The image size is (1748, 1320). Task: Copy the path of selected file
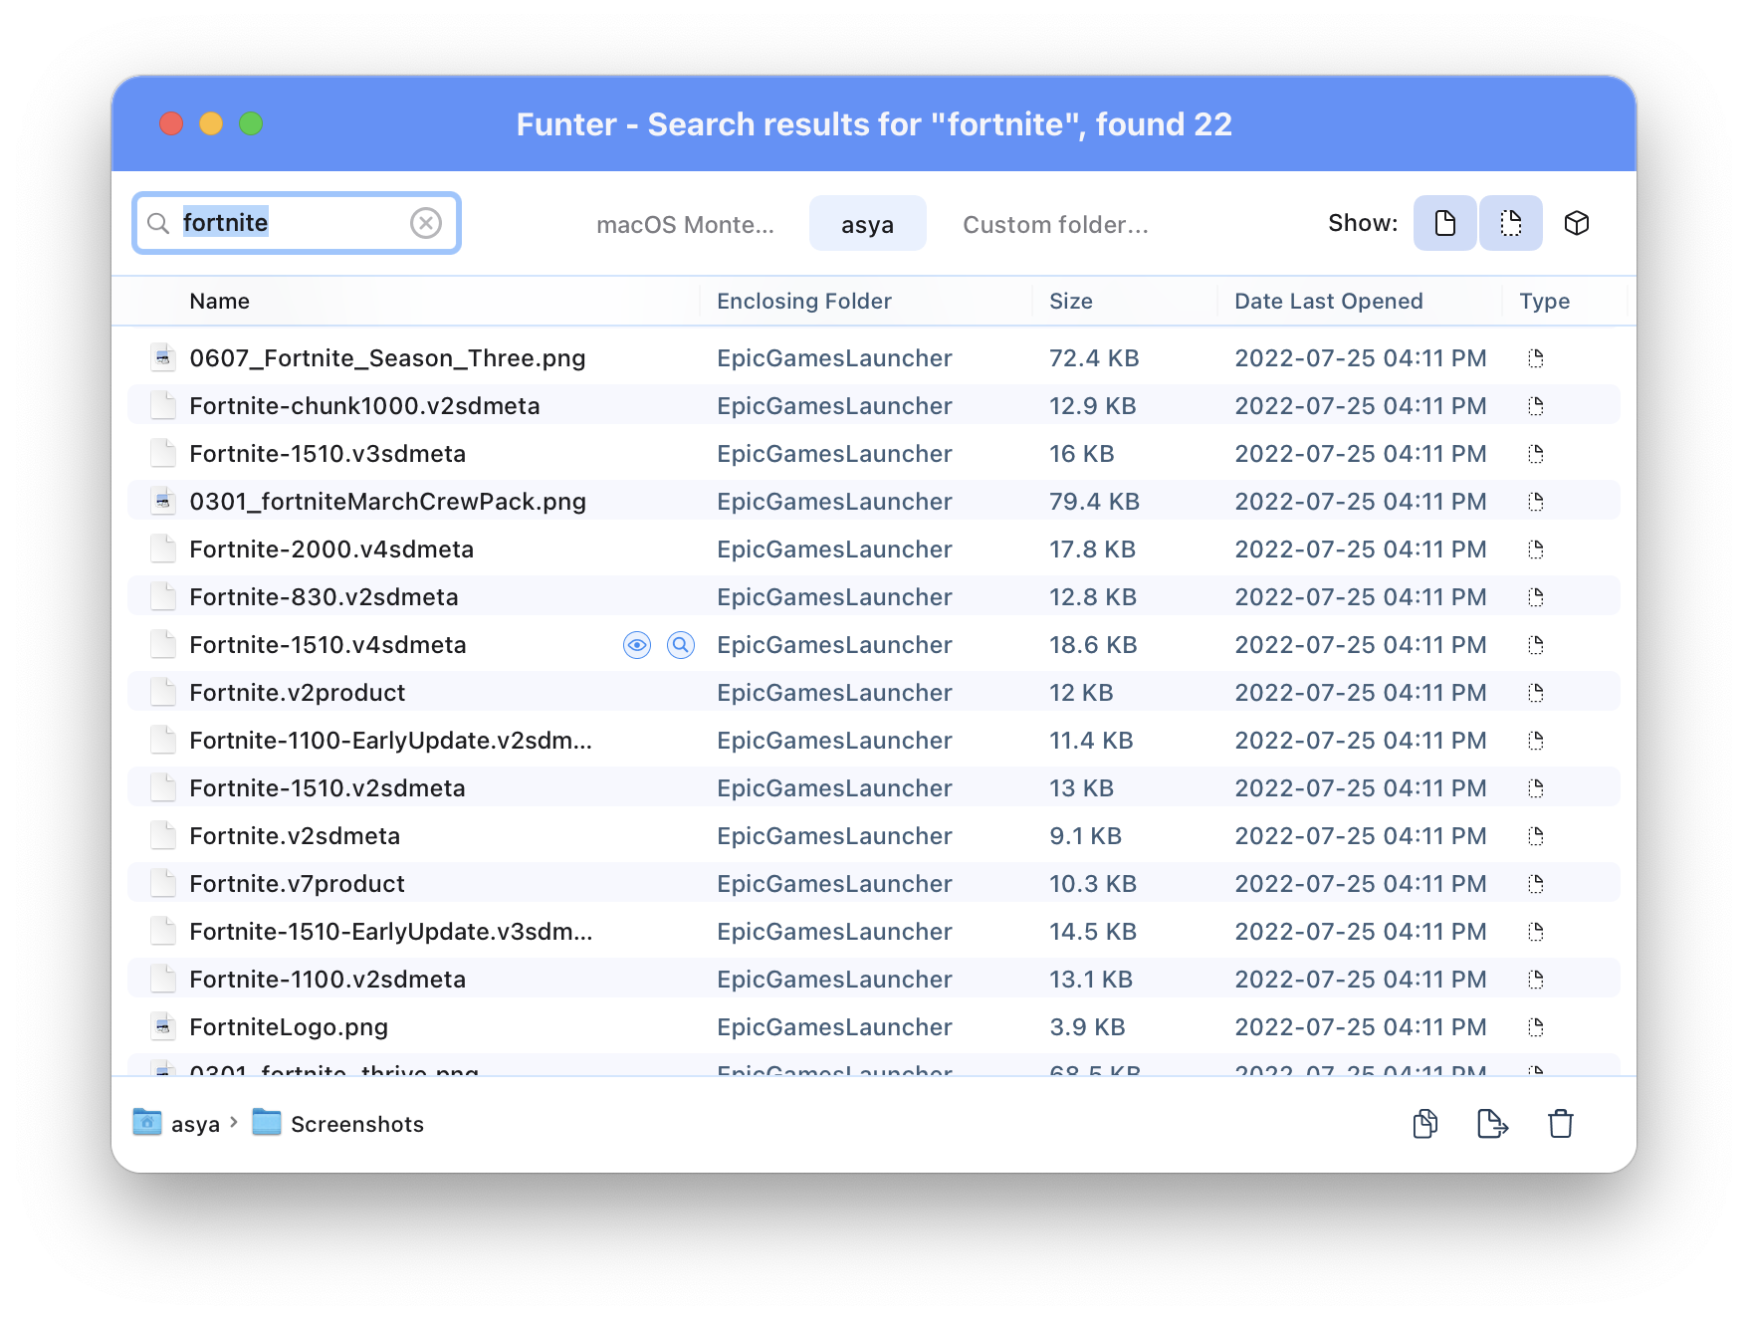[1425, 1124]
